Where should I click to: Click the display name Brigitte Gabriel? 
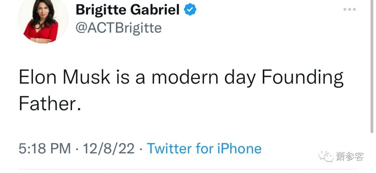coord(127,10)
